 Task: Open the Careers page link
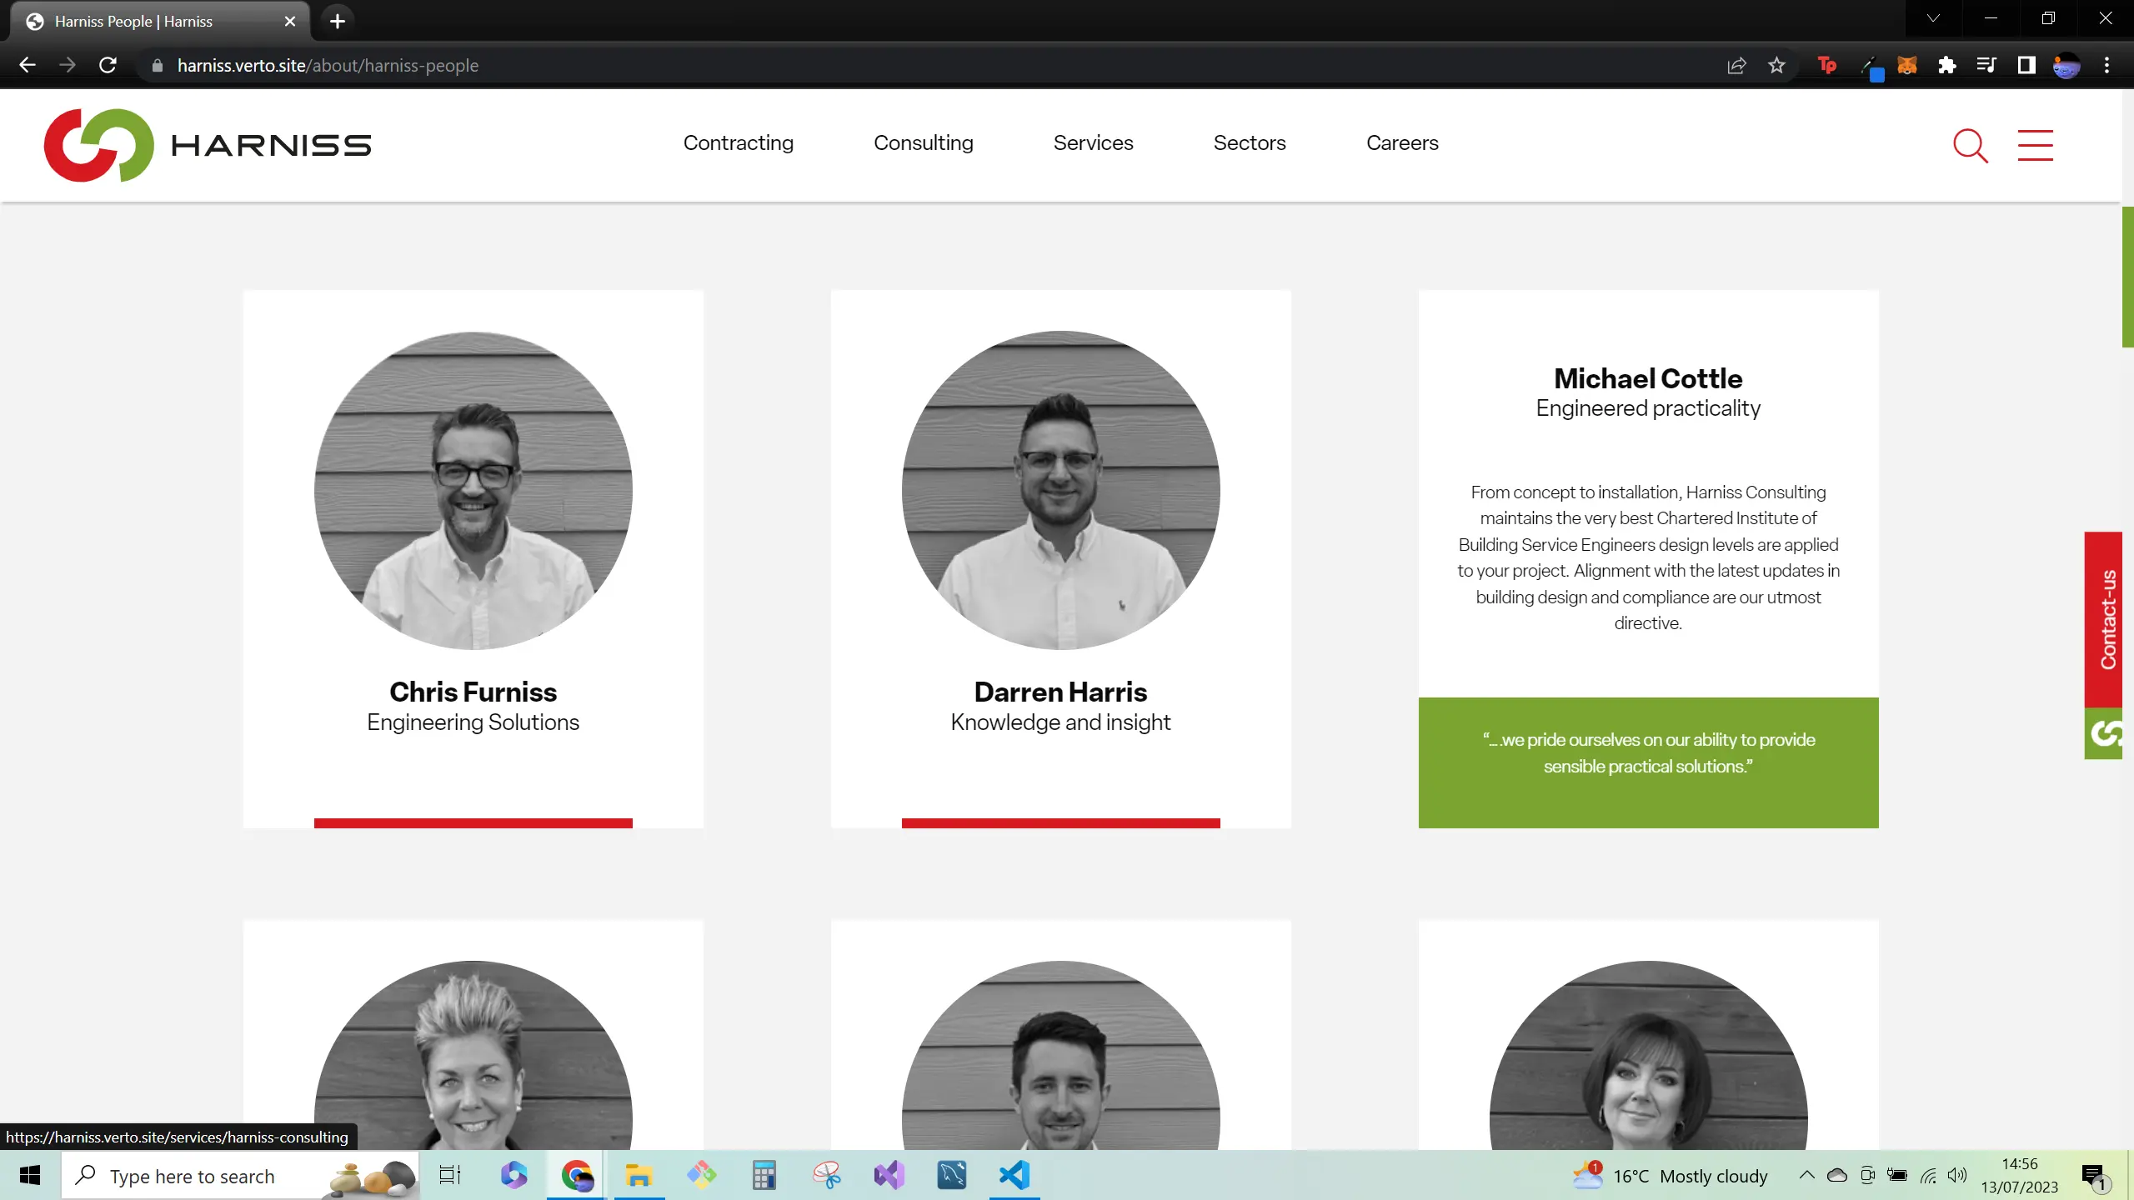click(1401, 142)
